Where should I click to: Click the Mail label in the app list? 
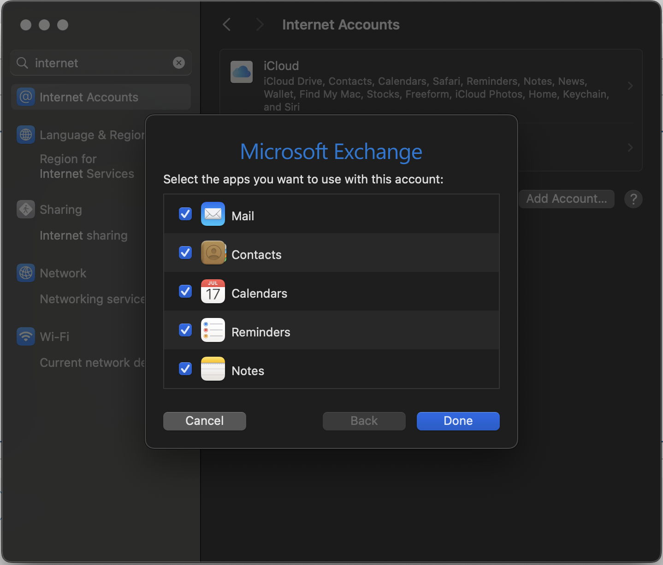[x=243, y=216]
